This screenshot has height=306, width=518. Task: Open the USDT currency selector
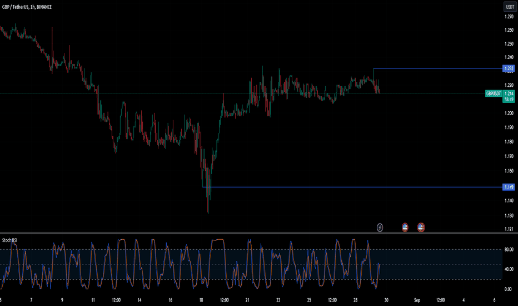pos(510,7)
